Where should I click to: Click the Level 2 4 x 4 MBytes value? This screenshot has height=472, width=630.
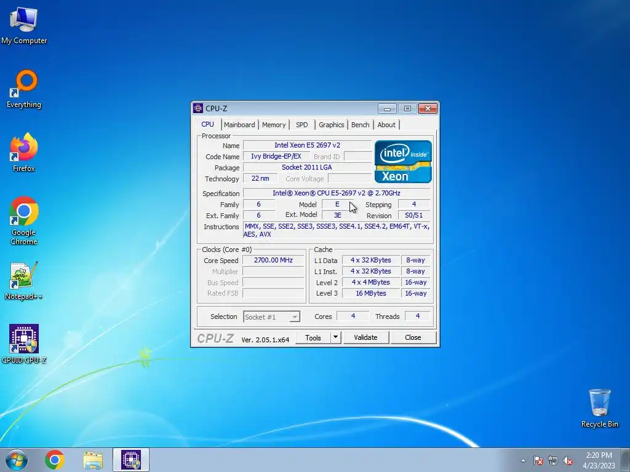371,282
